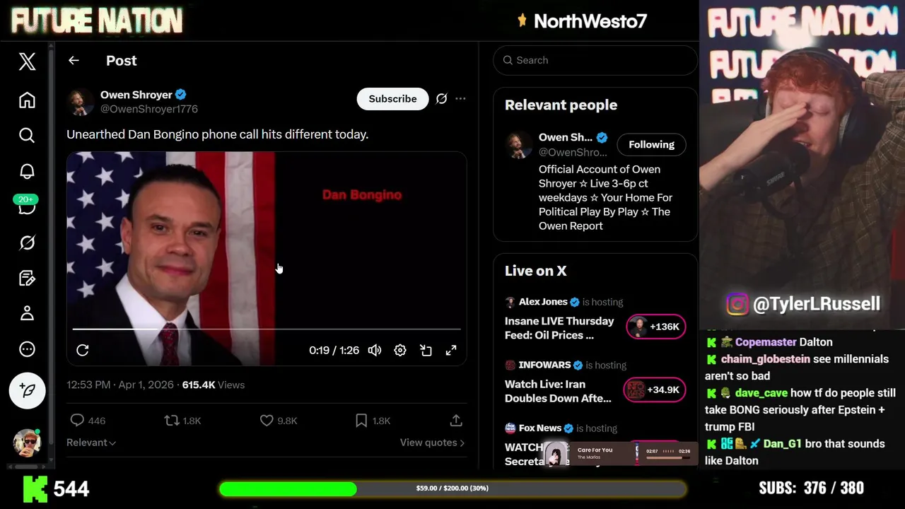This screenshot has height=509, width=905.
Task: Open Explore with the magnifier sidebar icon
Action: 27,135
